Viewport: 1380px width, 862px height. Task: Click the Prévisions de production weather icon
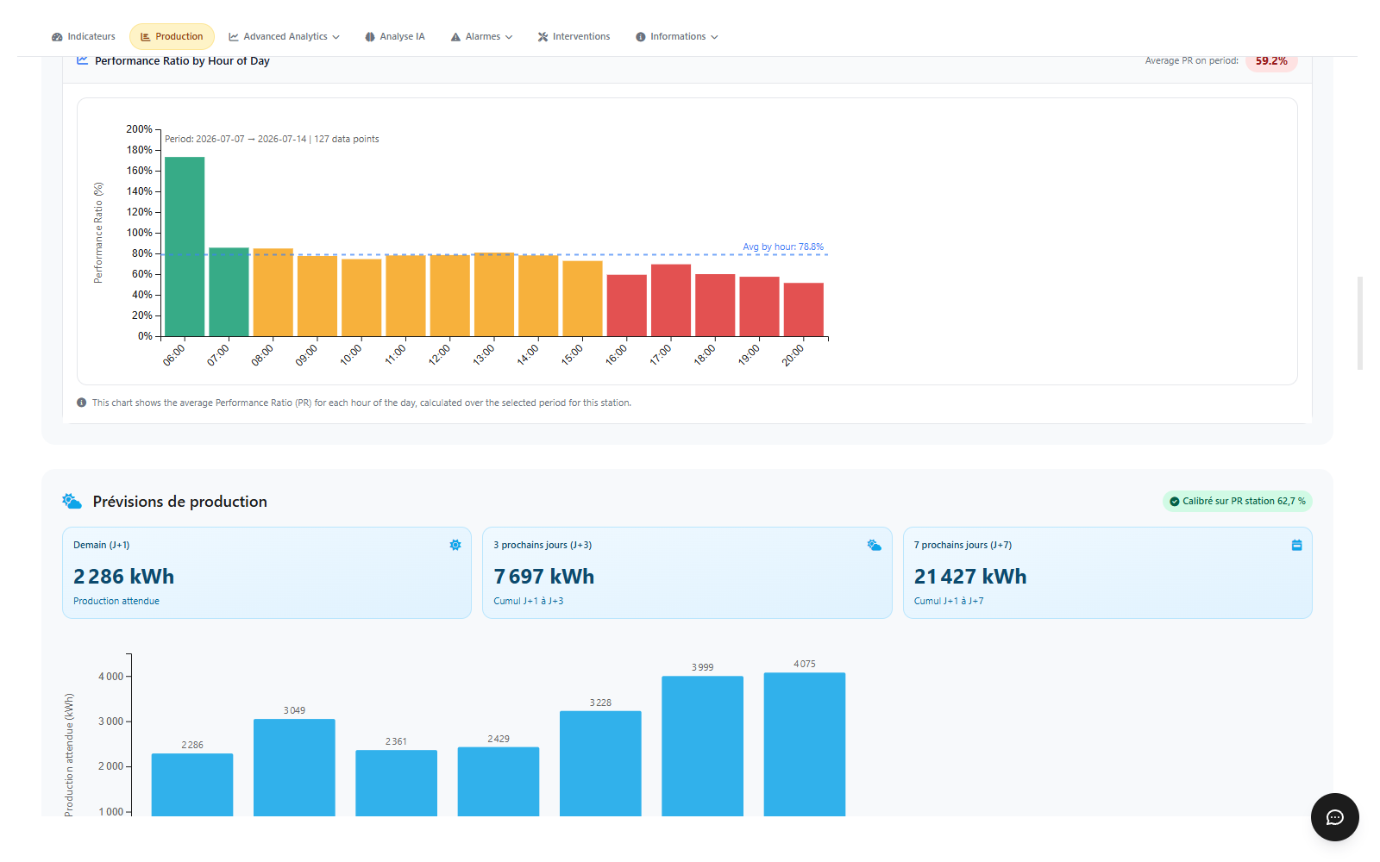click(x=72, y=501)
